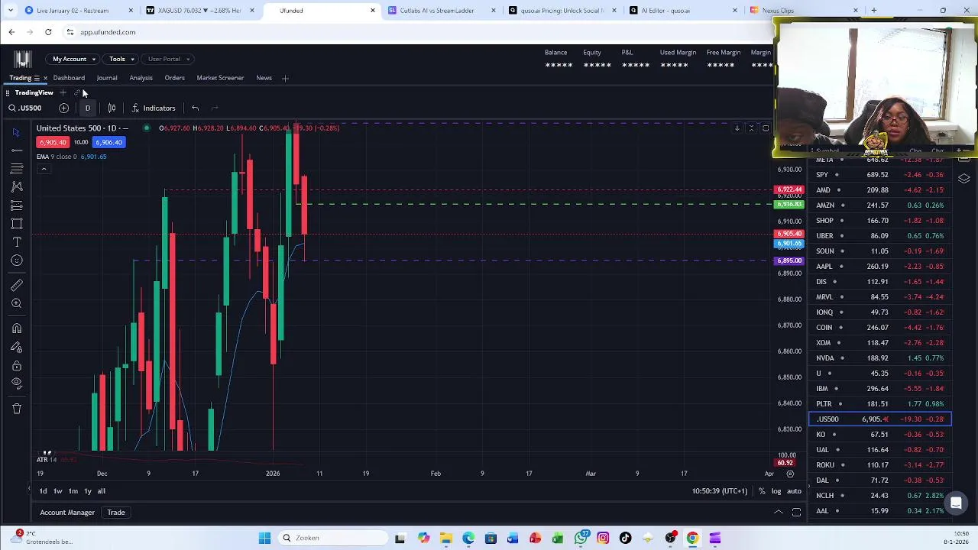Open the Trading tab hamburger menu
This screenshot has height=550, width=978.
pyautogui.click(x=36, y=78)
